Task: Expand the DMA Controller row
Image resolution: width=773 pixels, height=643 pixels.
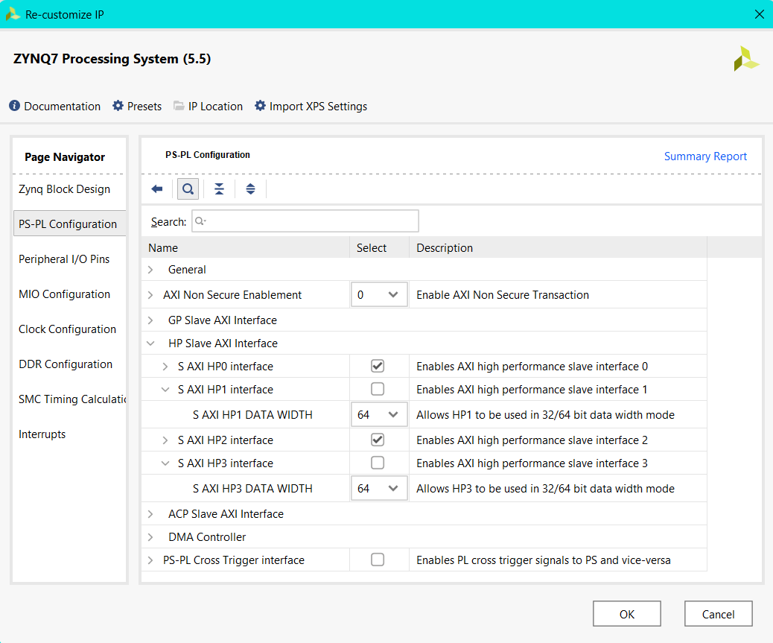Action: coord(151,537)
